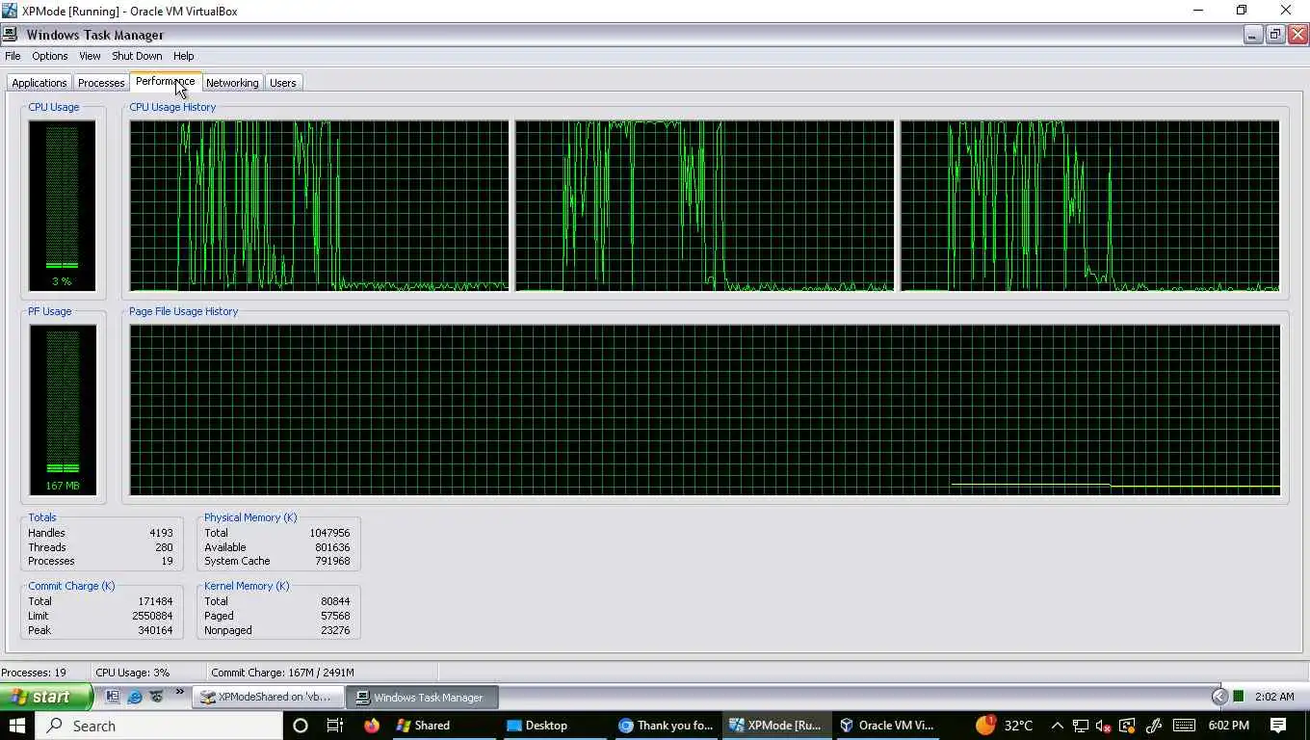Viewport: 1310px width, 740px height.
Task: Switch to the Applications tab
Action: pyautogui.click(x=39, y=83)
